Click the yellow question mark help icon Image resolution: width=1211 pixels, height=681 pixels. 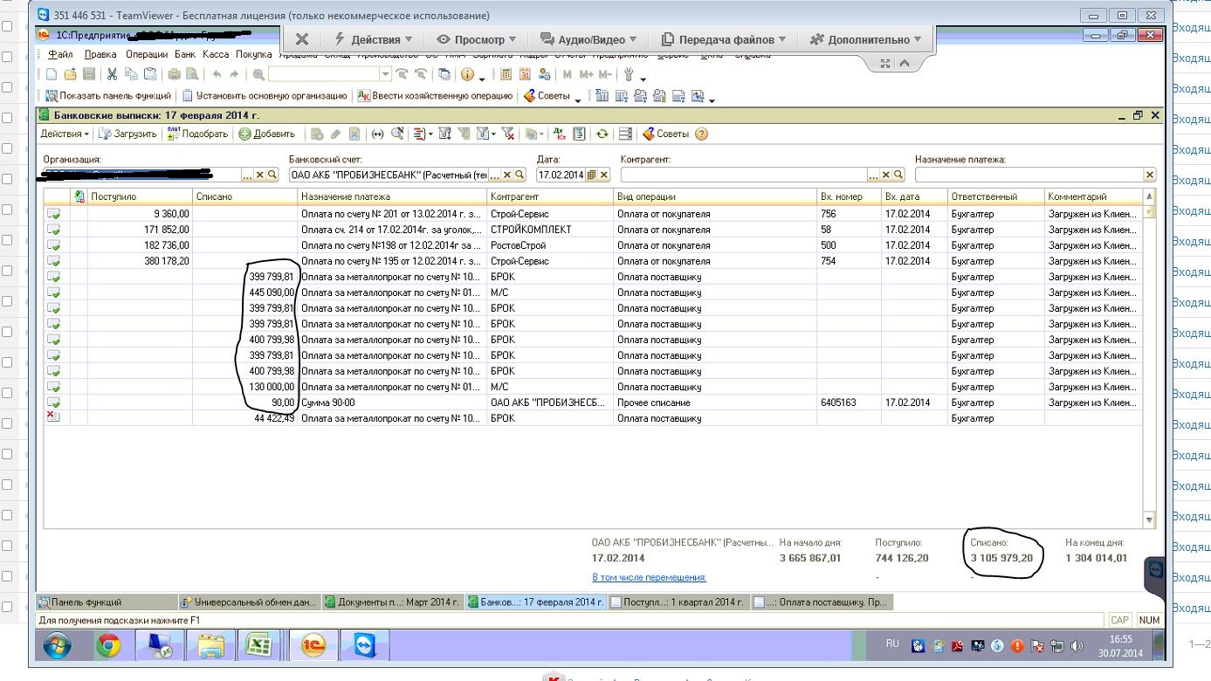701,134
